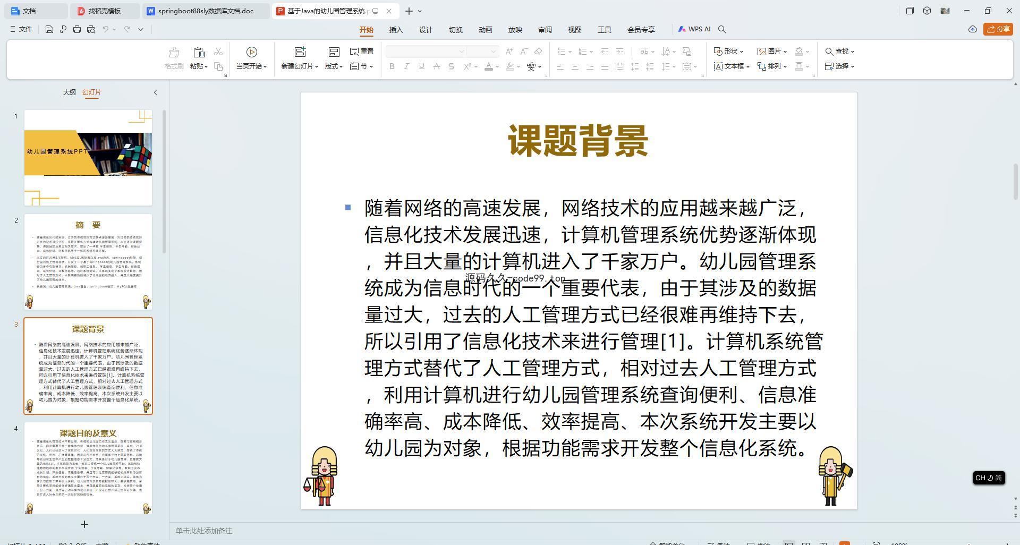This screenshot has height=545, width=1020.
Task: Open the 放映 slideshow tab
Action: tap(515, 30)
